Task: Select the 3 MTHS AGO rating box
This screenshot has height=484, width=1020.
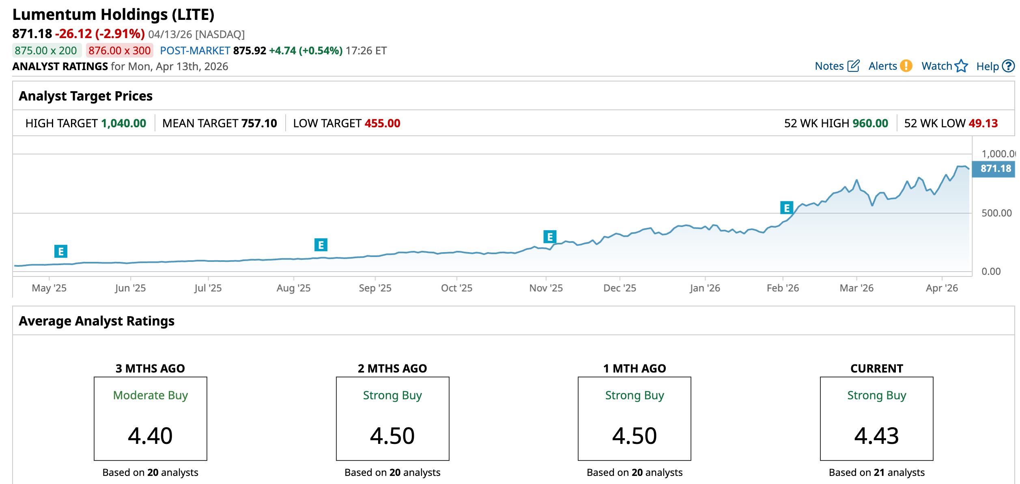Action: click(151, 419)
